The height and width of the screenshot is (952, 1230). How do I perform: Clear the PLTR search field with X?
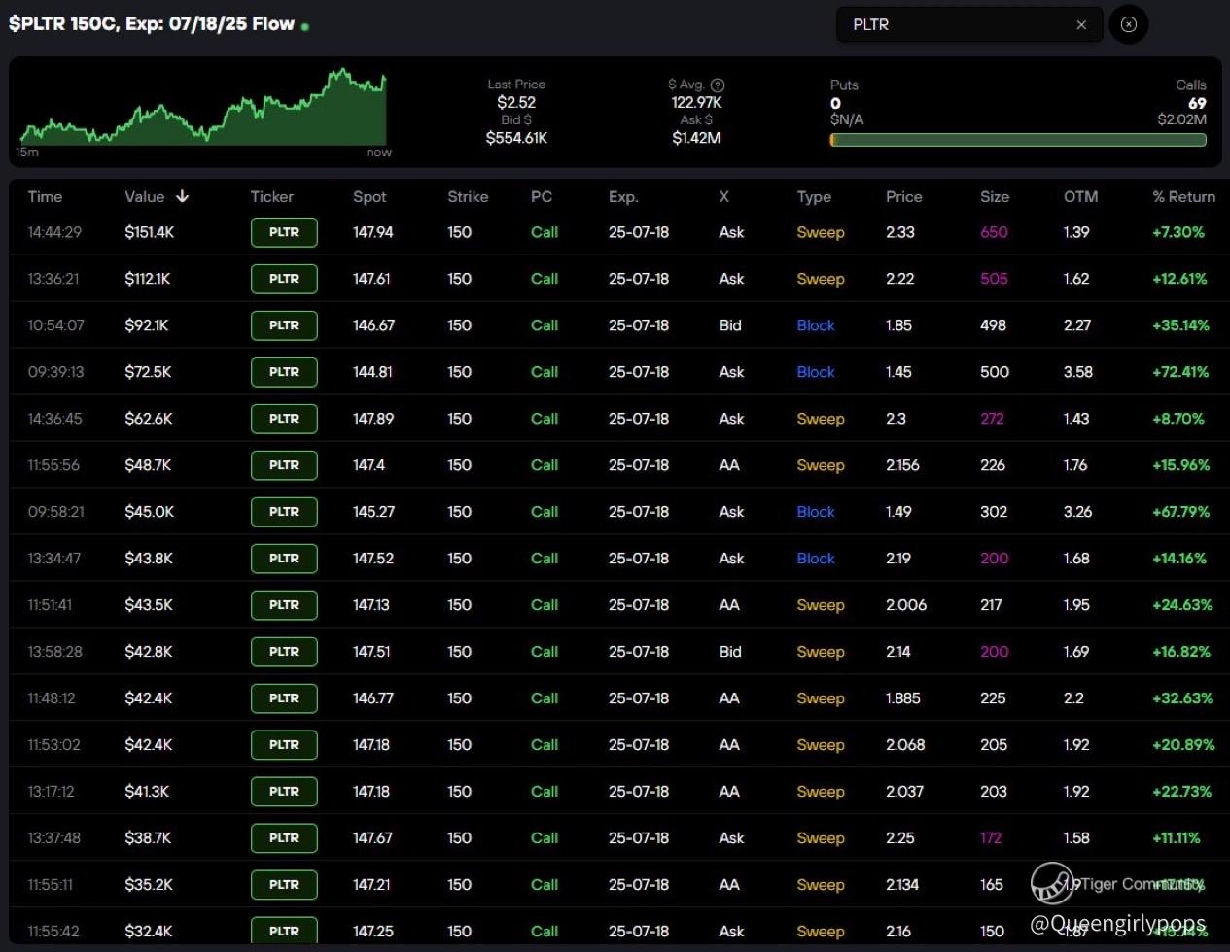click(x=1081, y=25)
